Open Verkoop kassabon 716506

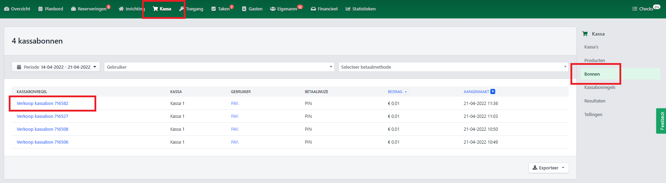pyautogui.click(x=42, y=142)
